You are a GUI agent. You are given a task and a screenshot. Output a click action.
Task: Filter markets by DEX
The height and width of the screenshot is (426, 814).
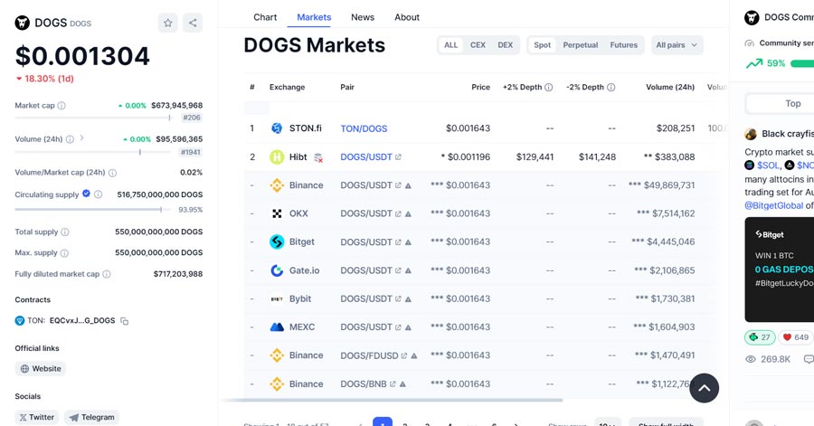505,45
